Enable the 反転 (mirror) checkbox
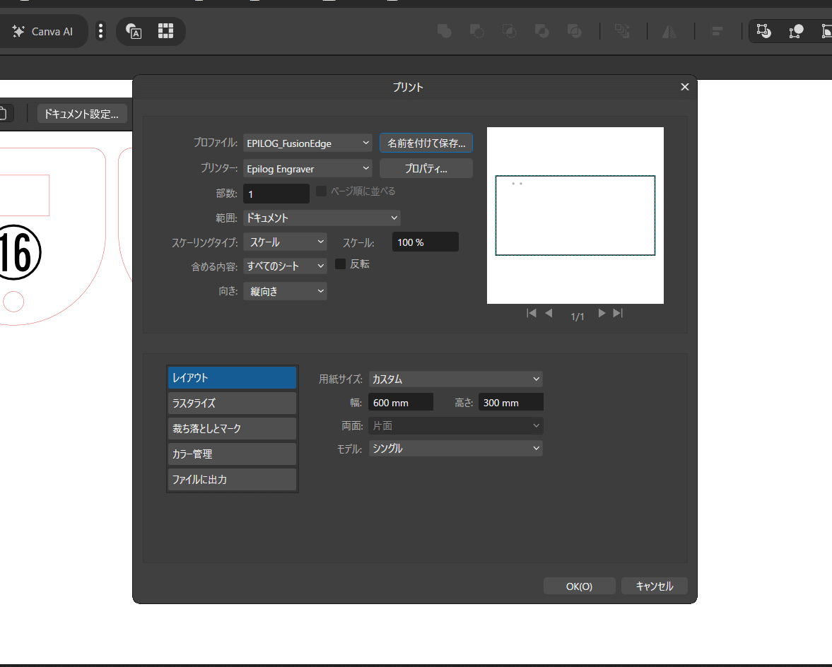 341,264
